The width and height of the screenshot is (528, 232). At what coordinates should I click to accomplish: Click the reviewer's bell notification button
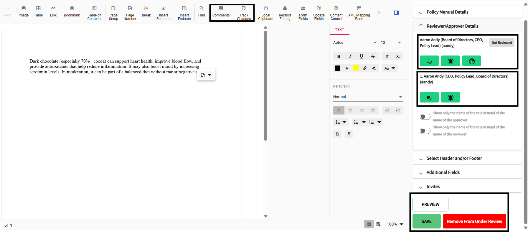tap(450, 61)
